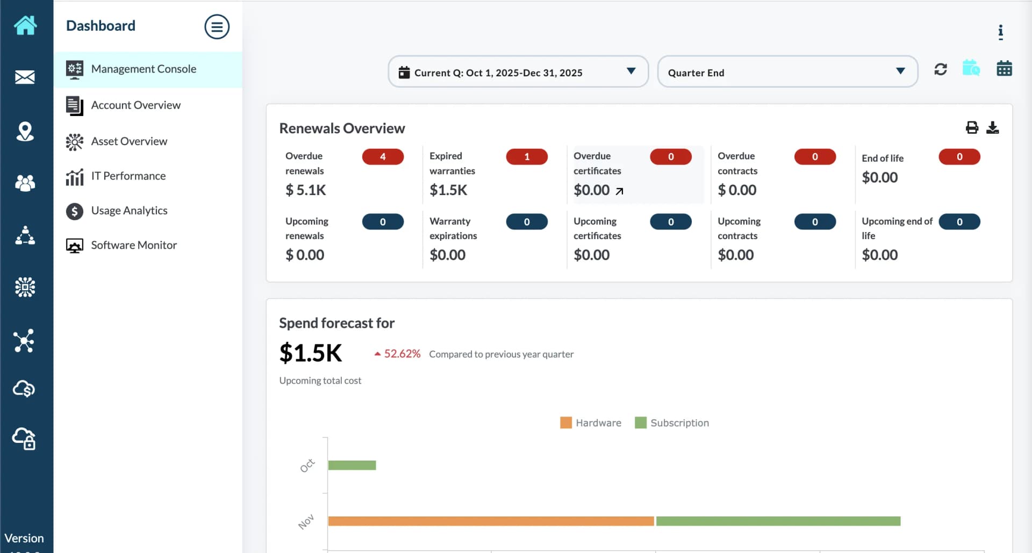Screen dimensions: 1032x553
Task: Open the cloud cost sidebar icon
Action: (x=25, y=389)
